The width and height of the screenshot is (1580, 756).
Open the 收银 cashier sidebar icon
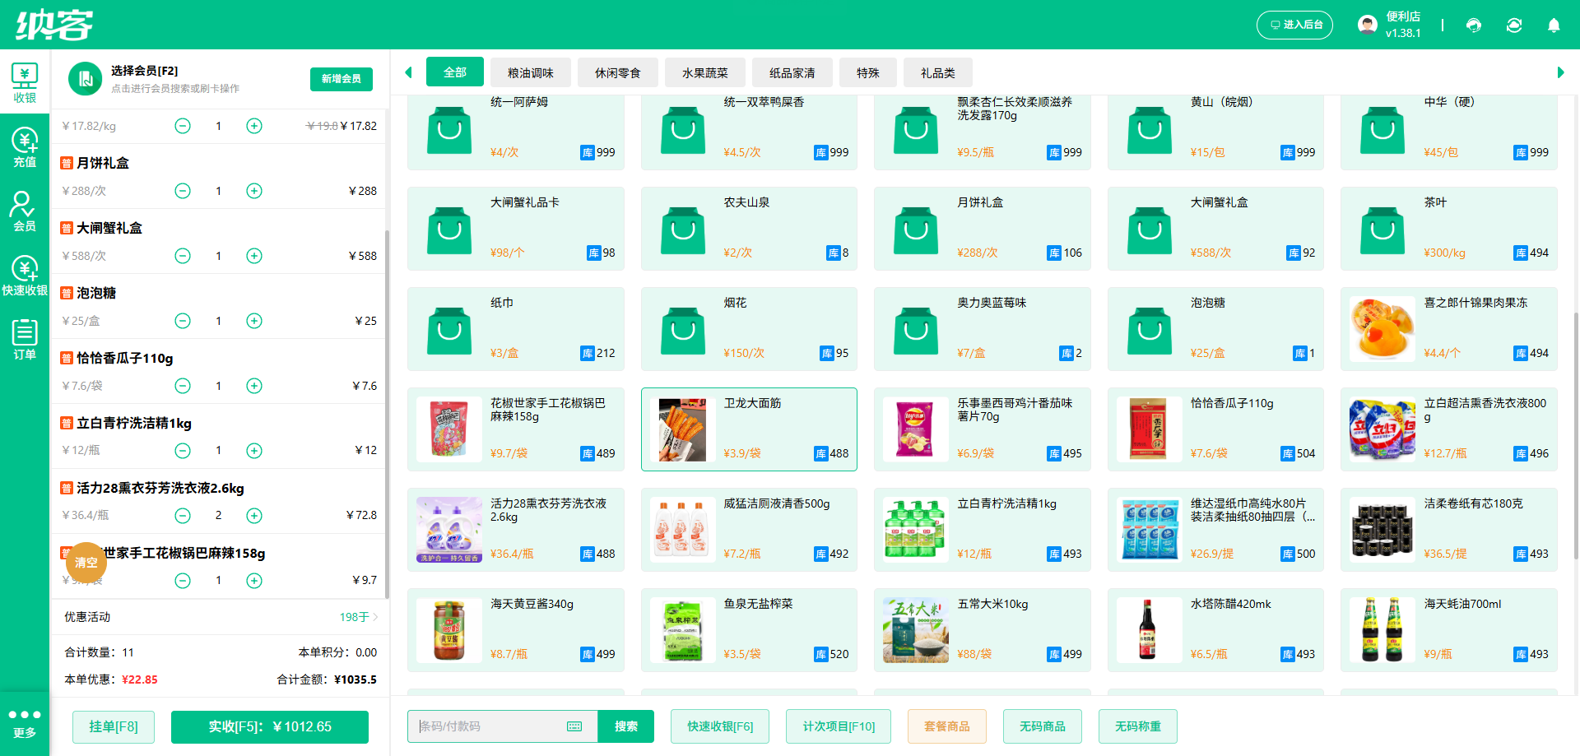(25, 83)
